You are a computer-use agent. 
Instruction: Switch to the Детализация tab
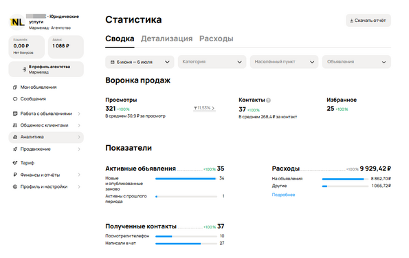click(x=166, y=39)
